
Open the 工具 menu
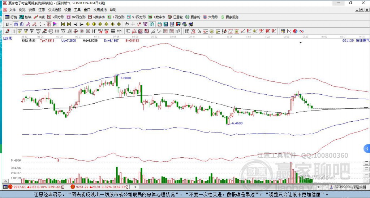pos(77,10)
